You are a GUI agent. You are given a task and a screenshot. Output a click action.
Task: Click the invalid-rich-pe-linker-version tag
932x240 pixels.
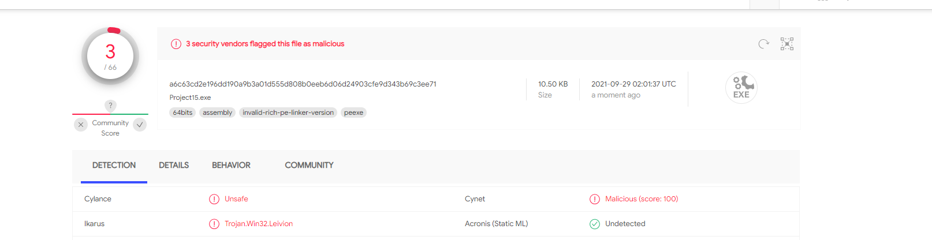288,112
